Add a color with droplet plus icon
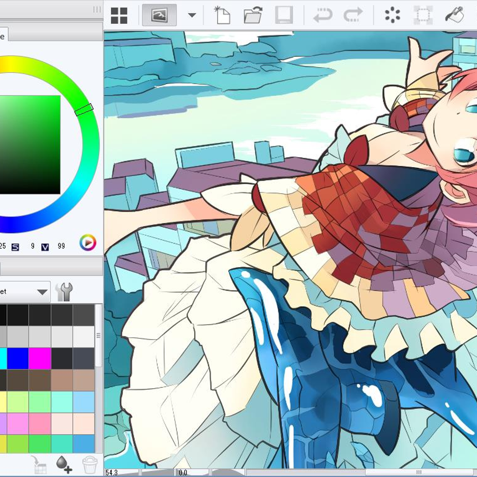Image resolution: width=477 pixels, height=477 pixels. tap(64, 464)
